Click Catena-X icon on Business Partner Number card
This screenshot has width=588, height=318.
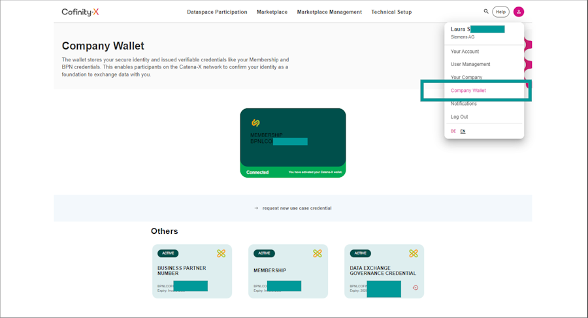221,253
